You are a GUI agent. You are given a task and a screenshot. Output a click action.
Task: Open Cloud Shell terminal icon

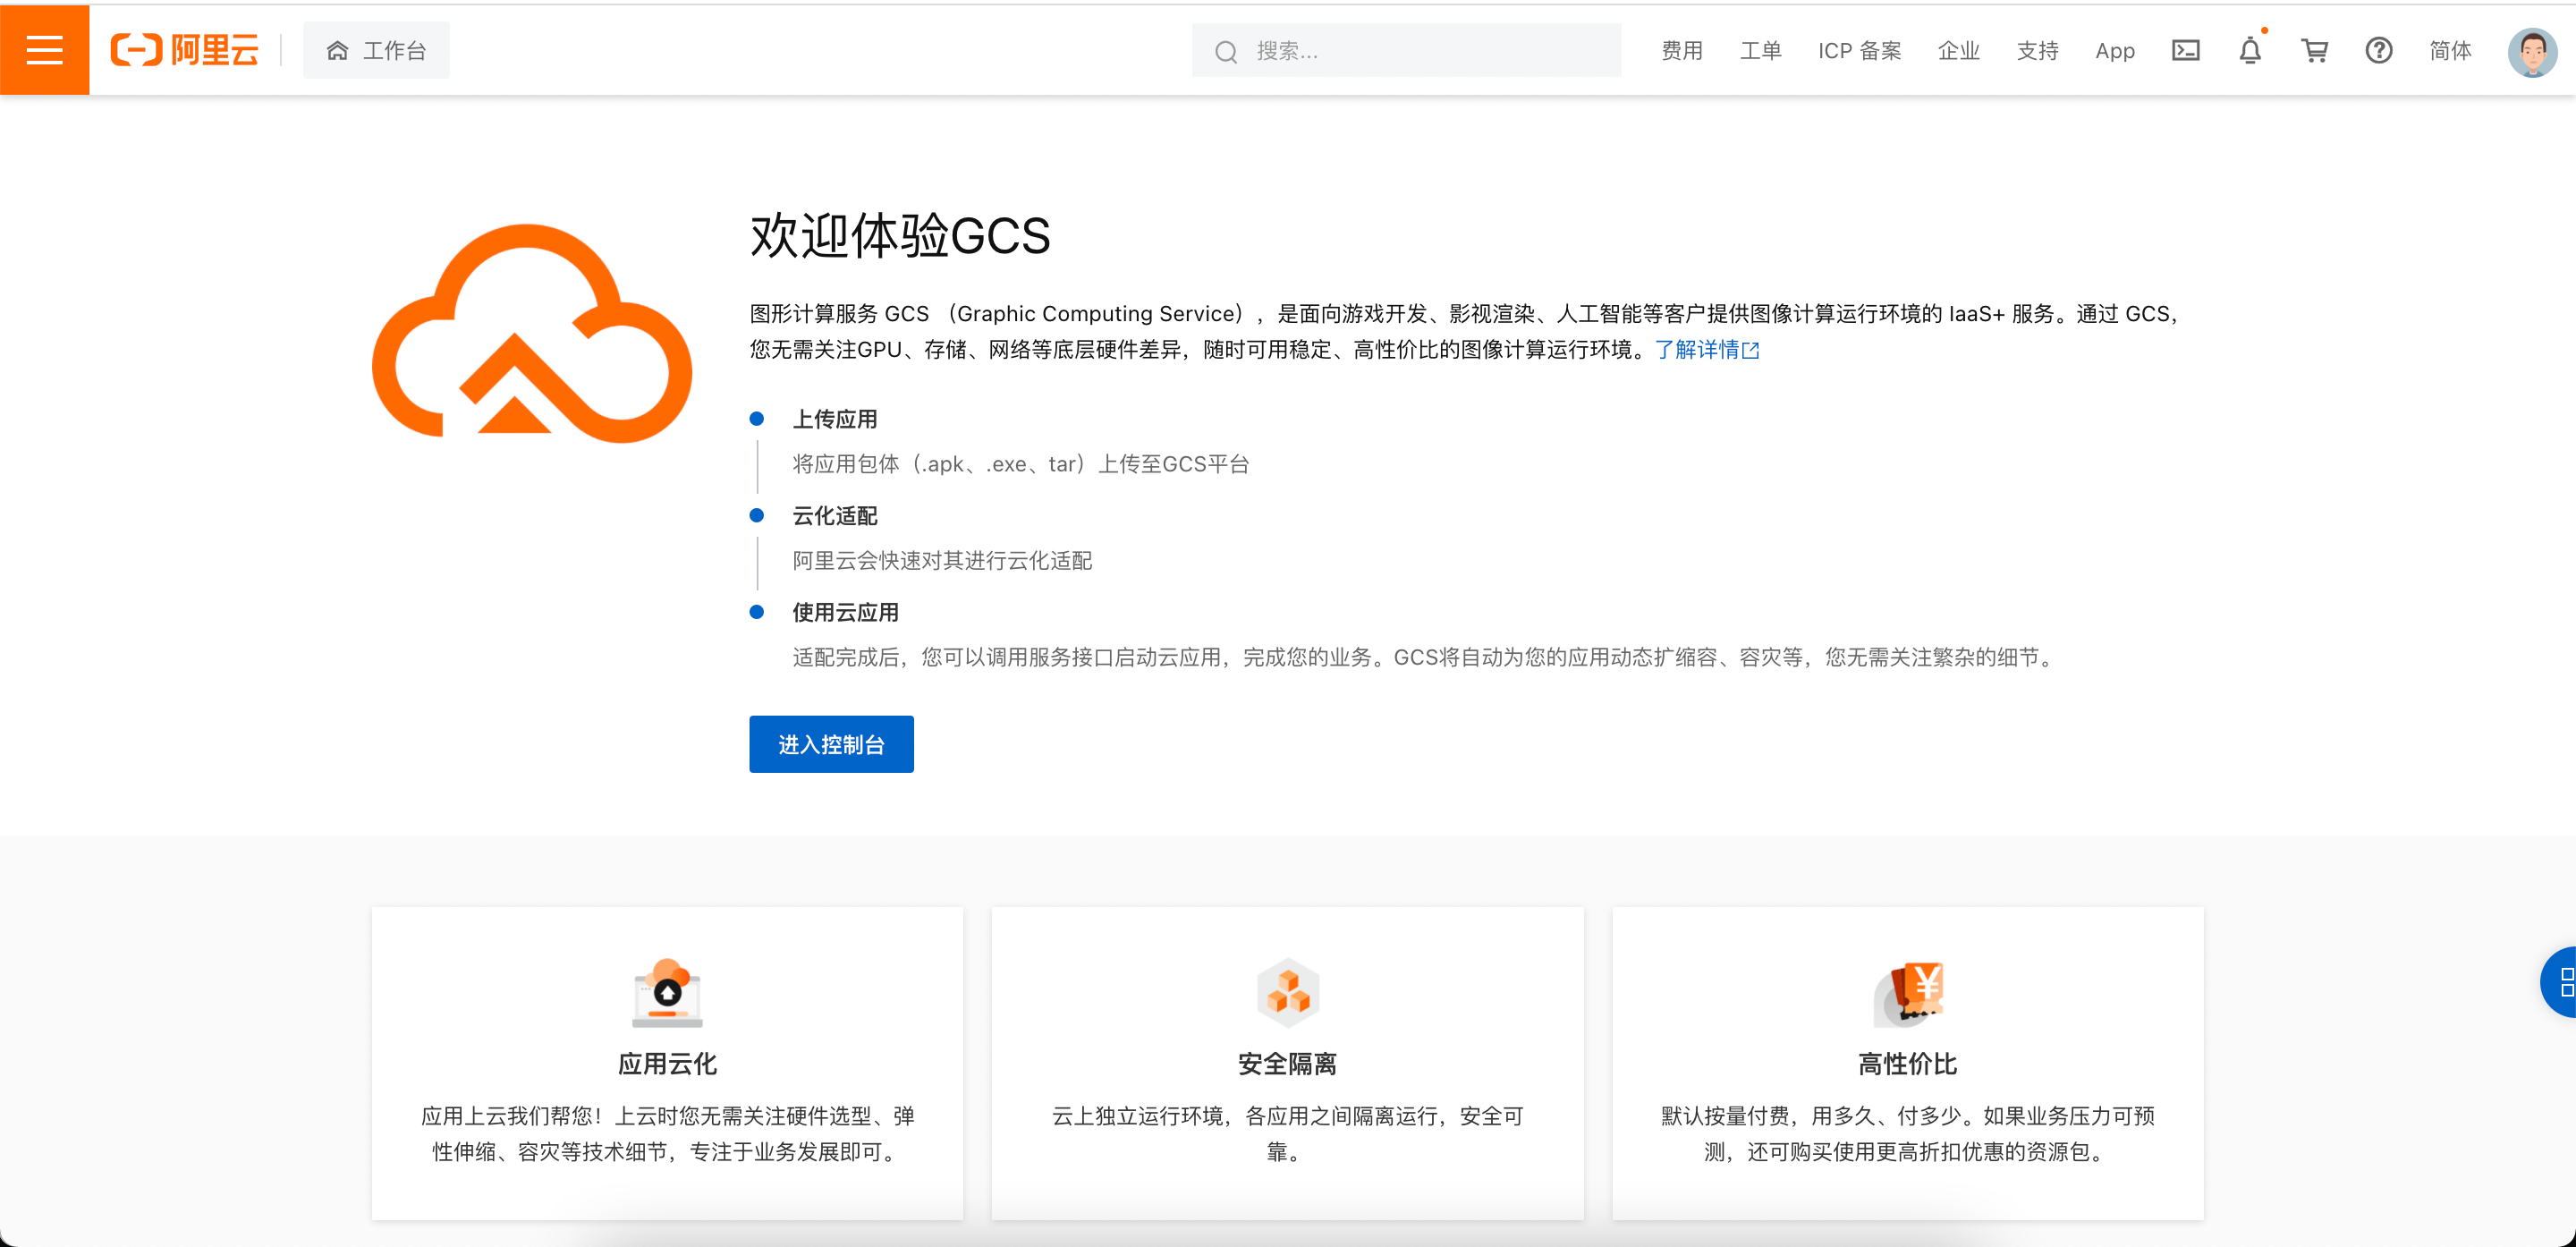pos(2185,50)
